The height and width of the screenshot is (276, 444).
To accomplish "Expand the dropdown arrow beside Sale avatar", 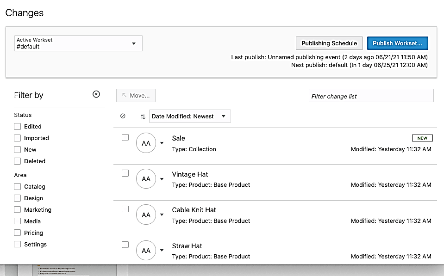I will (162, 143).
